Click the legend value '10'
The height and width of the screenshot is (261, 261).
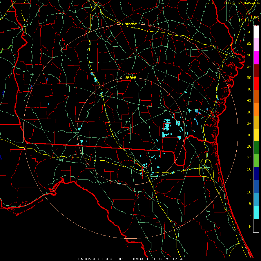point(249,192)
